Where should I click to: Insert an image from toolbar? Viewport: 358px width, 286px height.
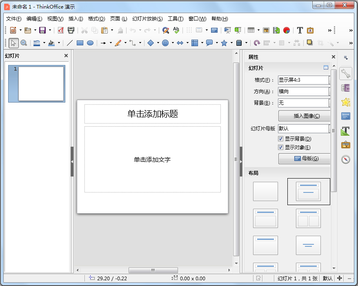(x=266, y=30)
